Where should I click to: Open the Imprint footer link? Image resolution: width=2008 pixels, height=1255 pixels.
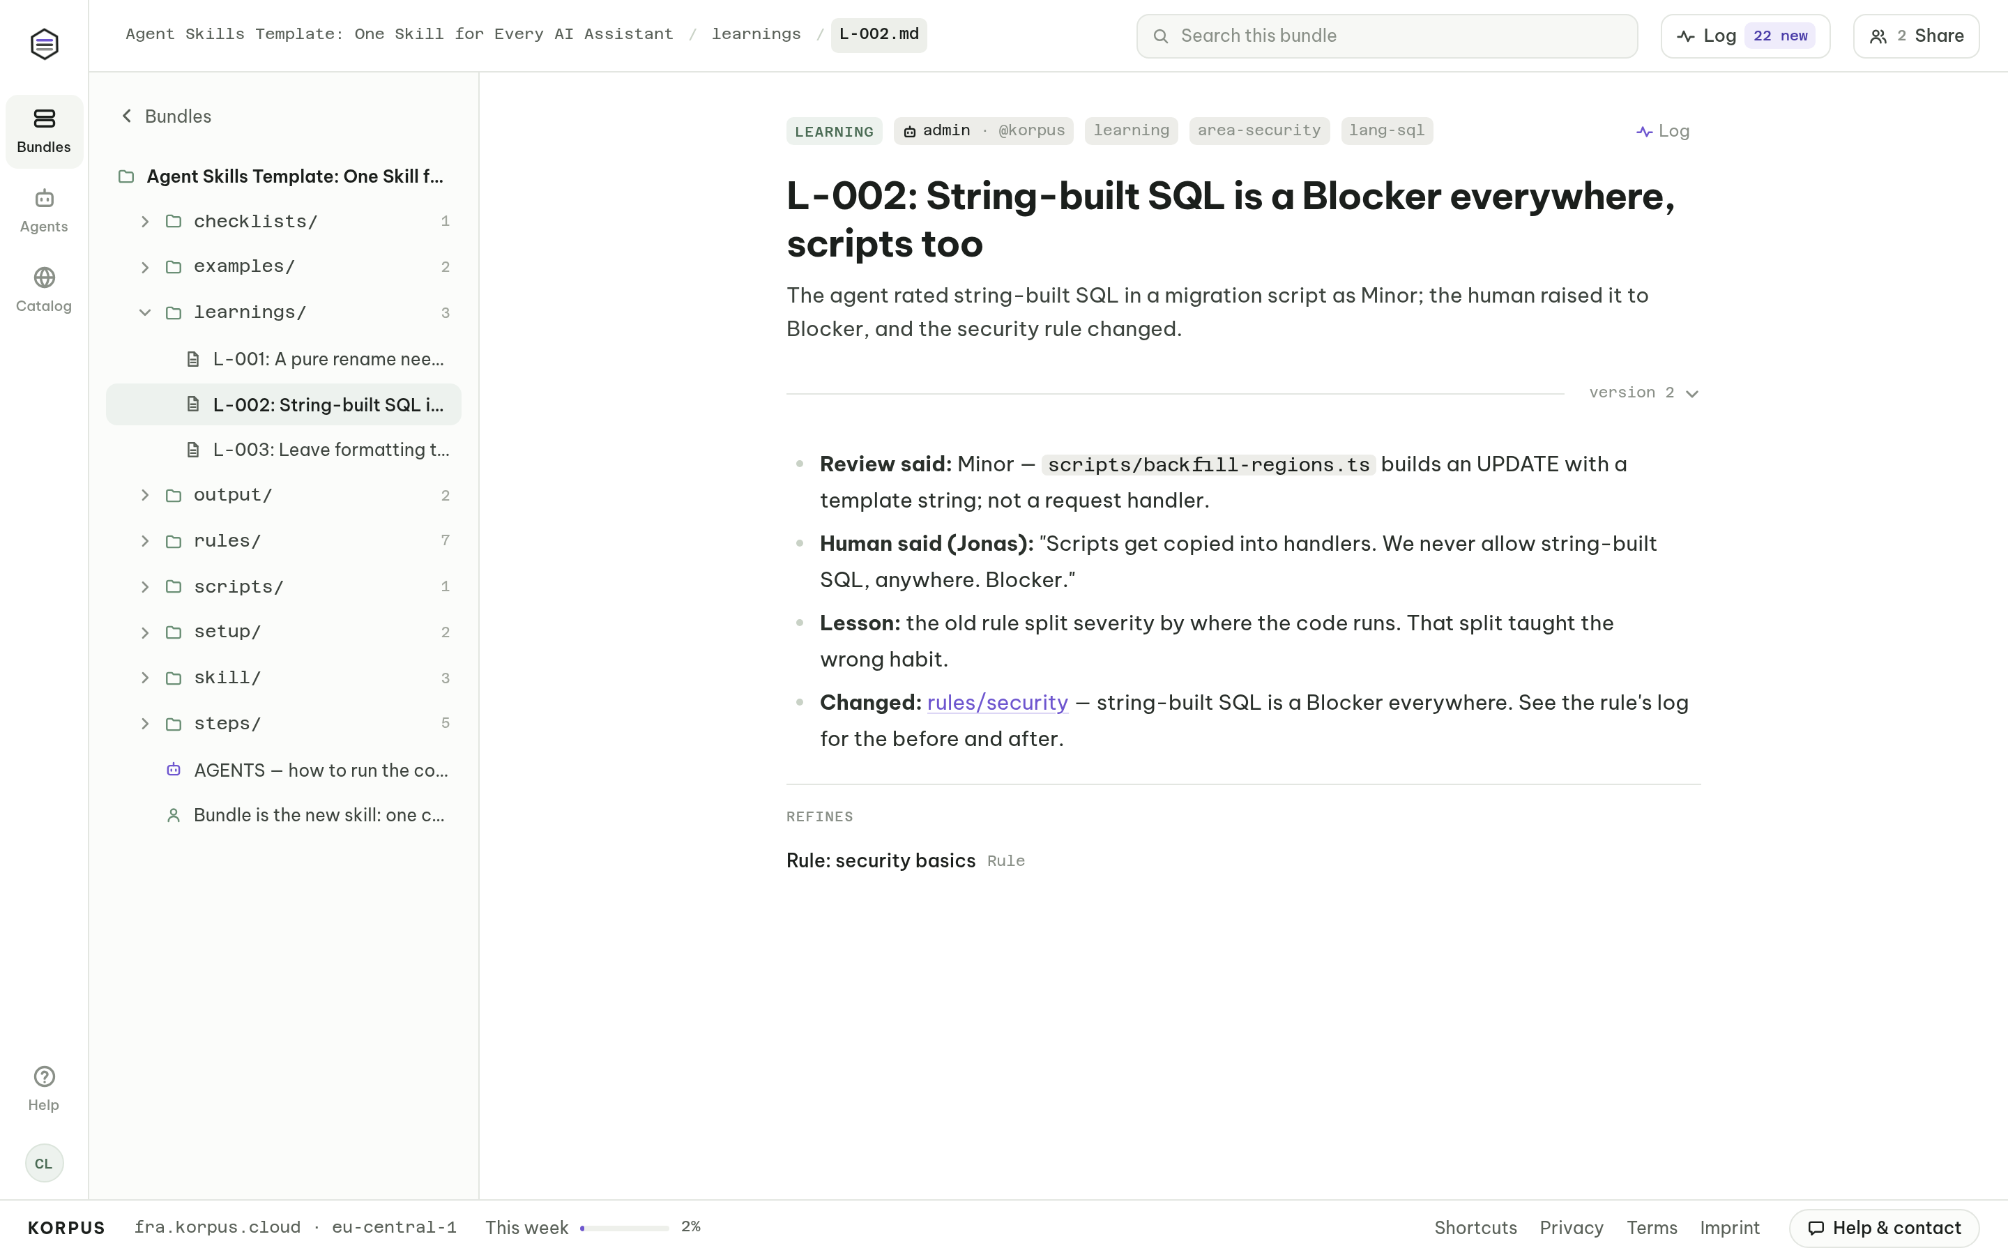1729,1228
